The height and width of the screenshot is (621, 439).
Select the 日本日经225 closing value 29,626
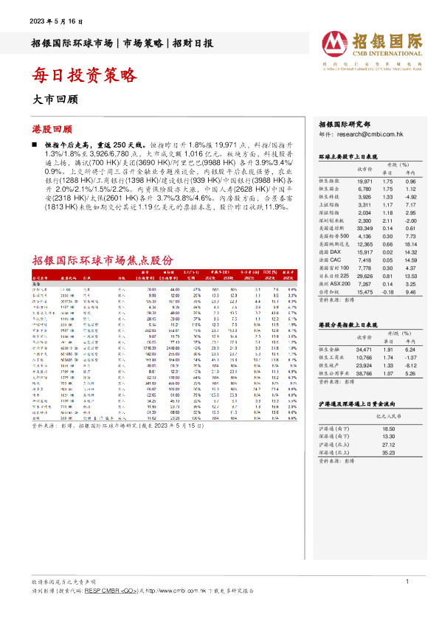[x=364, y=276]
